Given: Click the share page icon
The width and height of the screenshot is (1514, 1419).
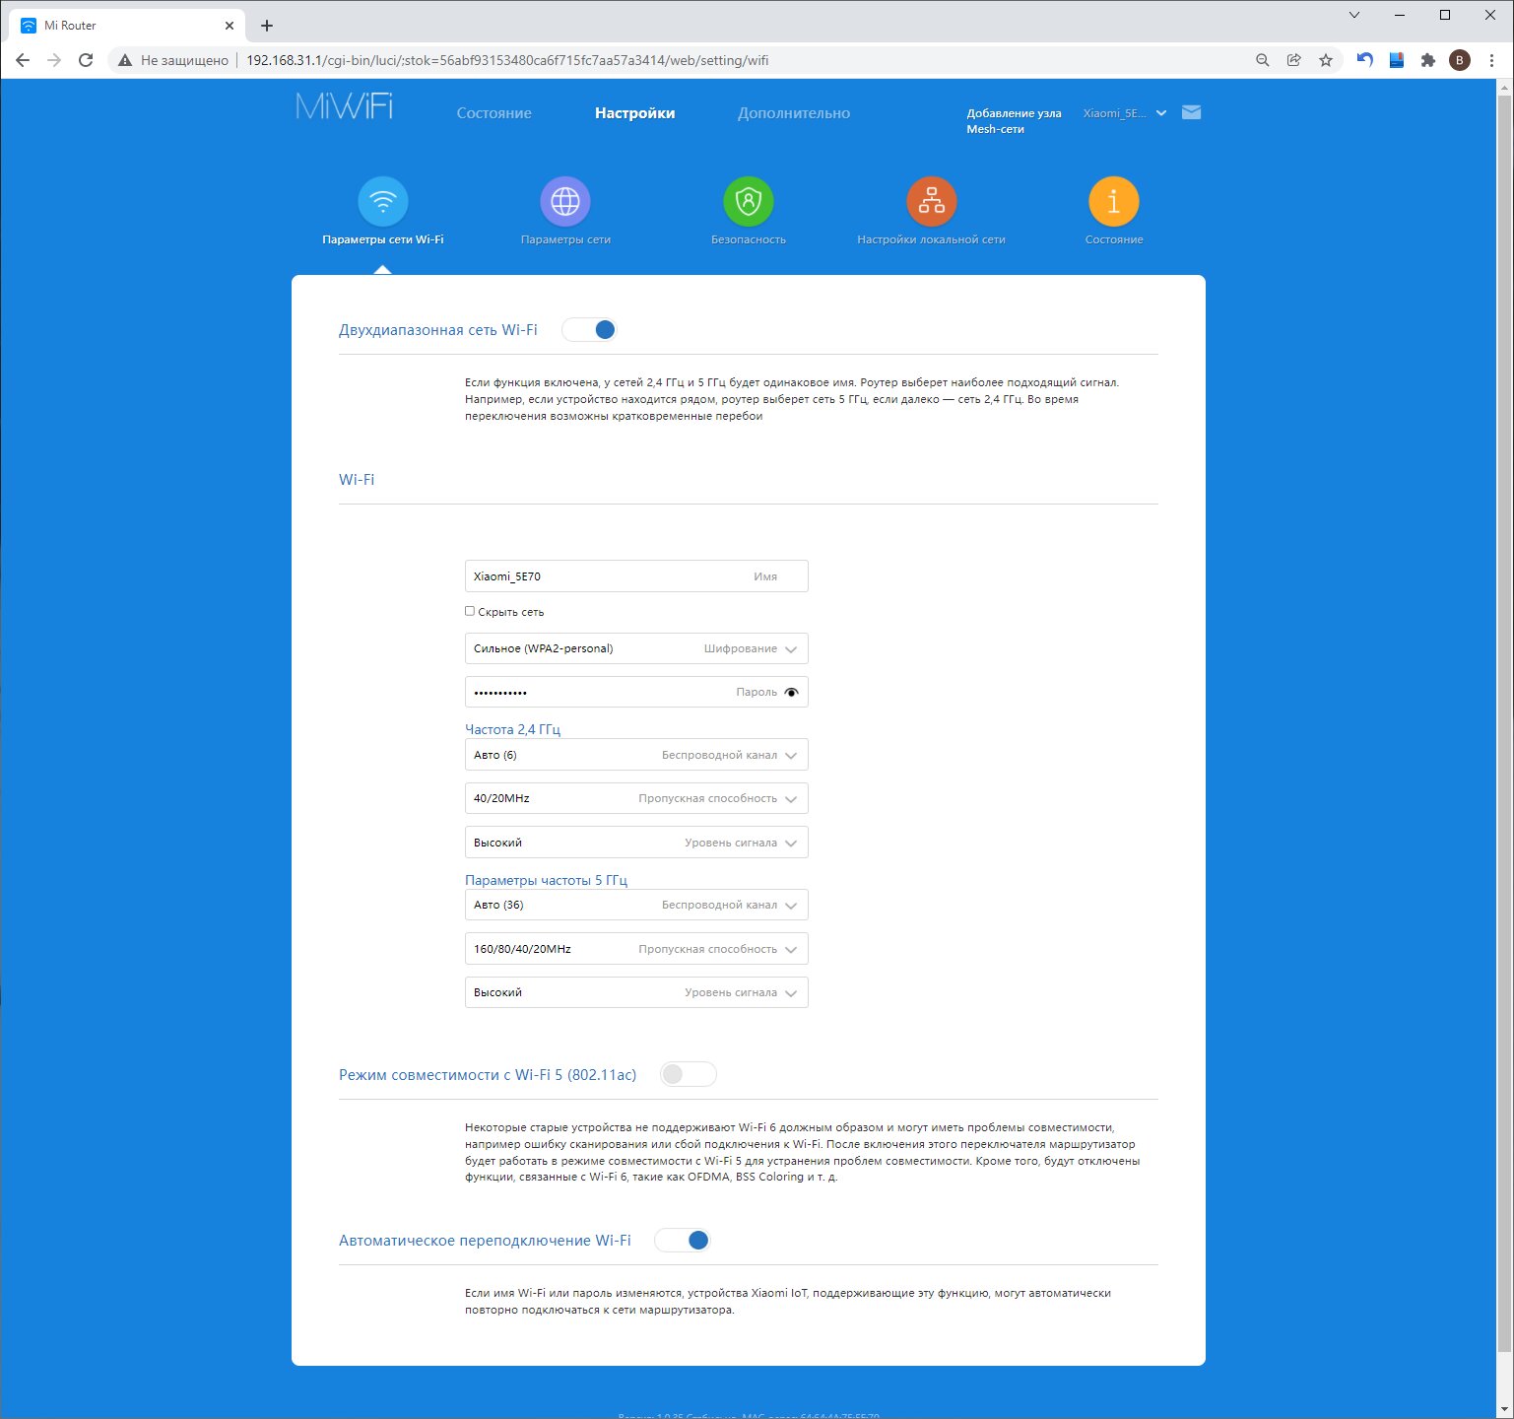Looking at the screenshot, I should (1294, 60).
